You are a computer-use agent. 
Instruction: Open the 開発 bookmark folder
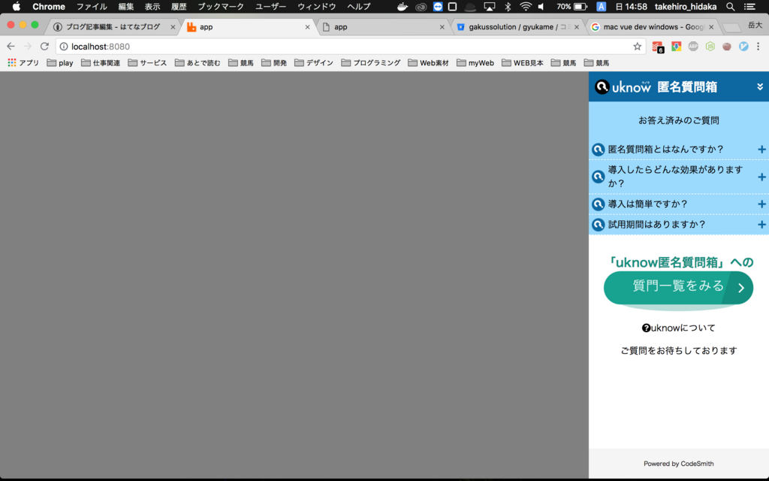coord(274,63)
